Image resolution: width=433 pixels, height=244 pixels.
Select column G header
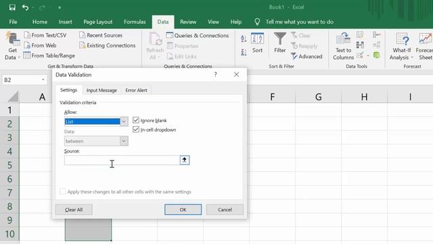coord(319,97)
